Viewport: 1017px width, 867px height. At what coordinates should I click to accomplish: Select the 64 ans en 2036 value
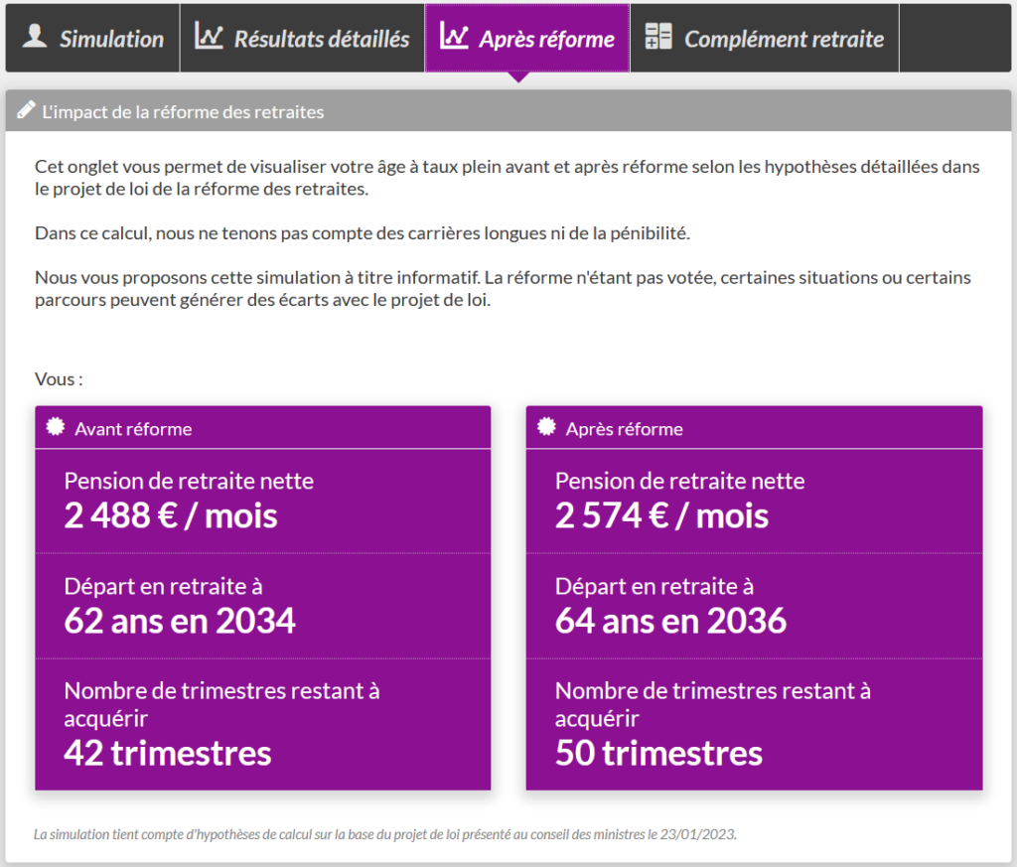[x=670, y=621]
